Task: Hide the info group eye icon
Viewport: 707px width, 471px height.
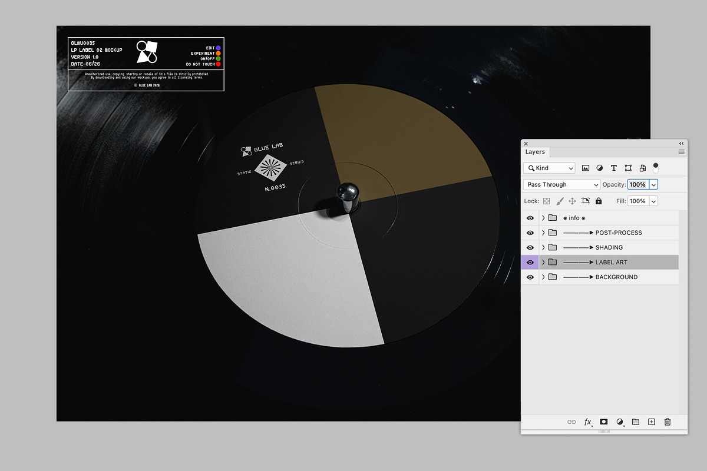Action: (x=530, y=218)
